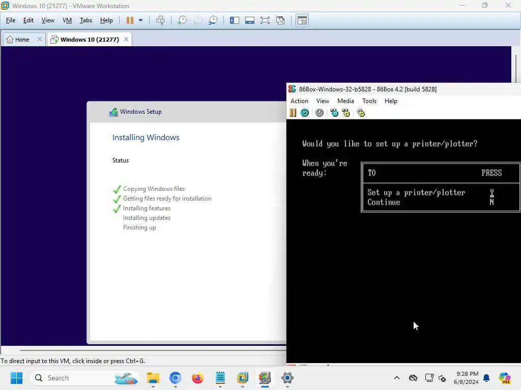Switch to Unity mode icon
The height and width of the screenshot is (390, 521).
[x=280, y=20]
